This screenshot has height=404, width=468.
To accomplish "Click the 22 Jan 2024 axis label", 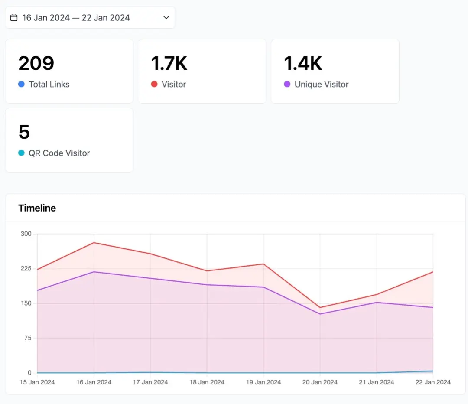I will point(433,382).
